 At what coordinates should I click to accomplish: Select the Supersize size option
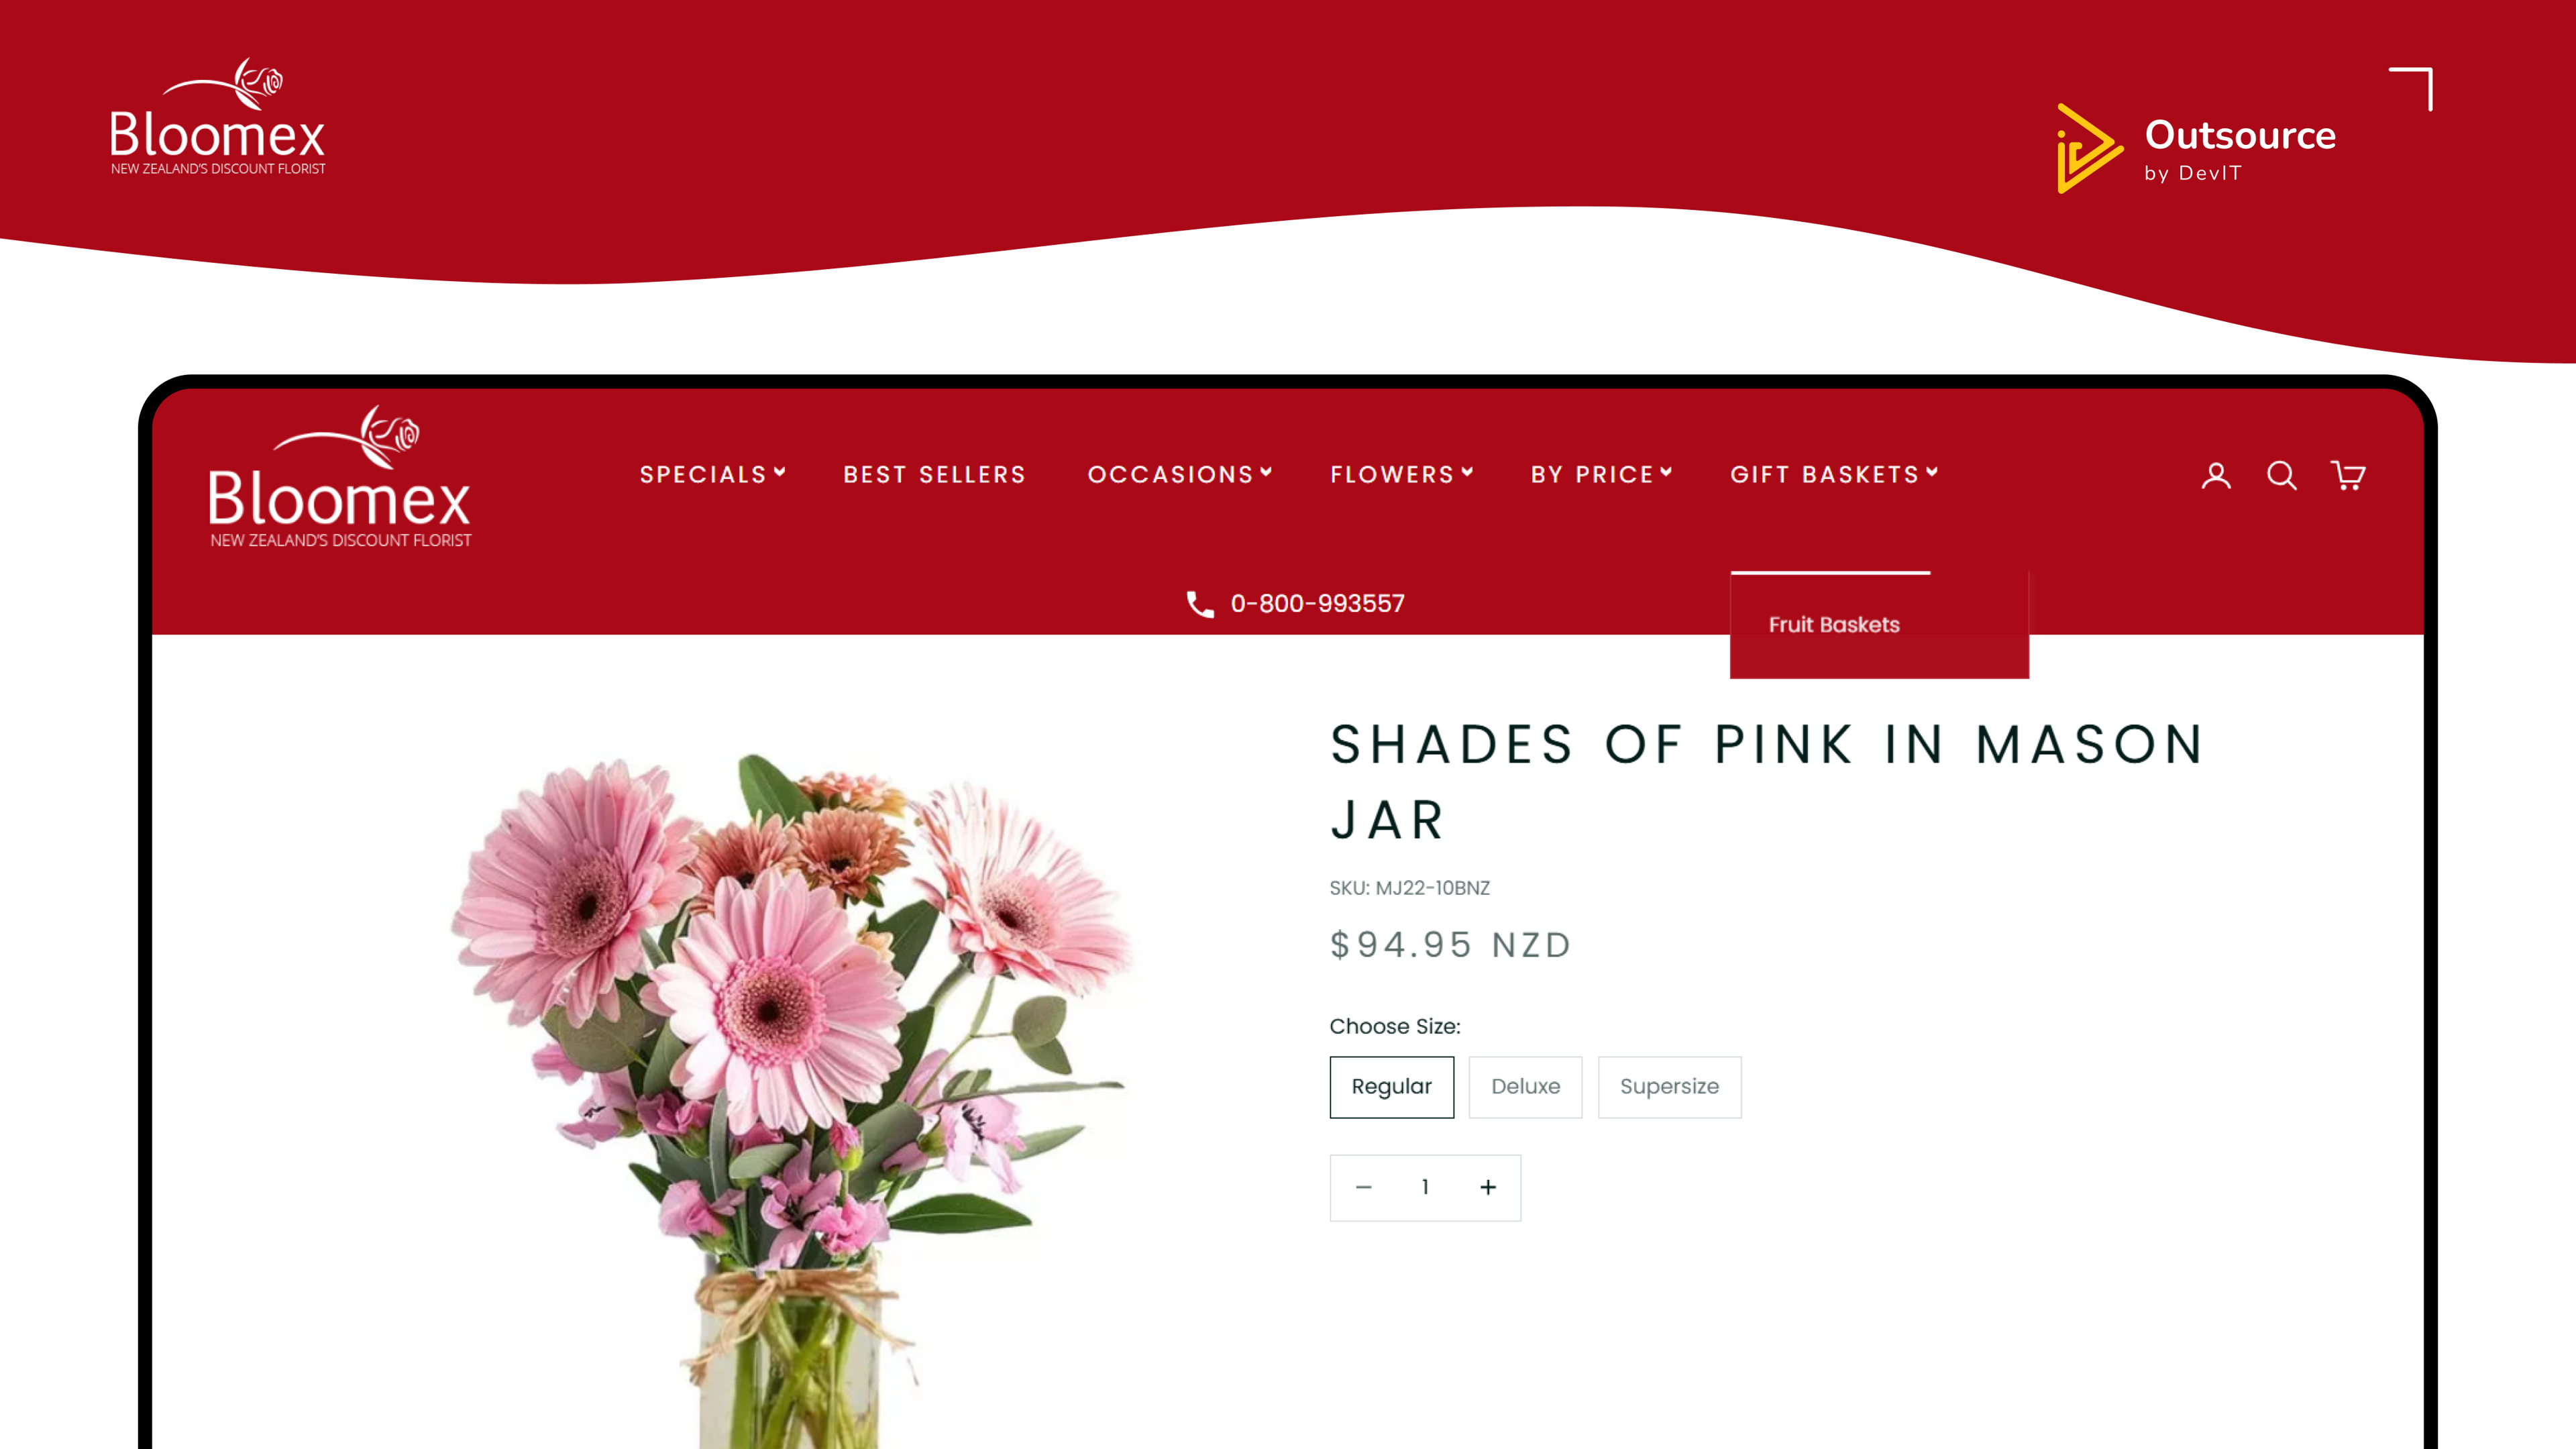pos(1669,1087)
